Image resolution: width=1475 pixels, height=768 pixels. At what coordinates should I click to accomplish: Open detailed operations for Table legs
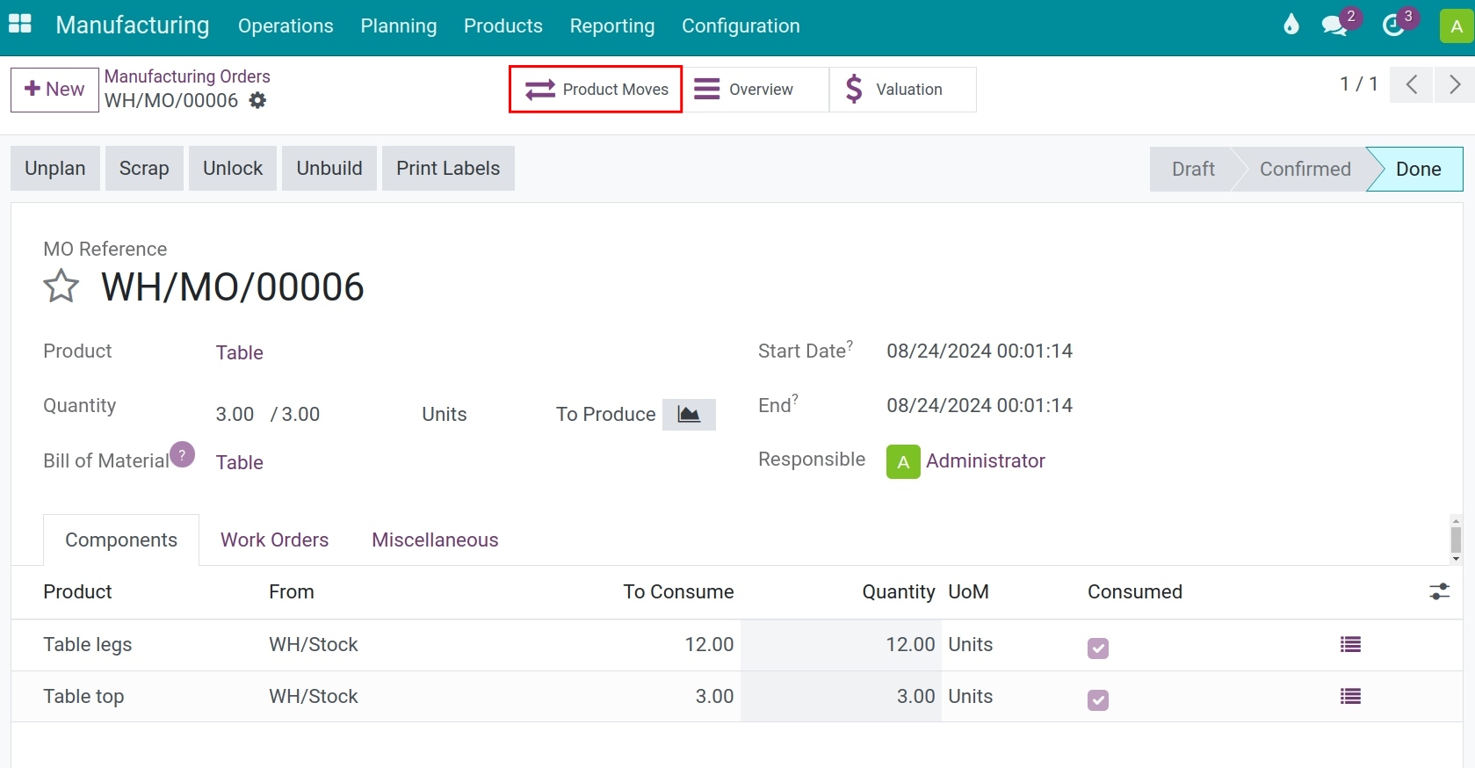(1350, 645)
